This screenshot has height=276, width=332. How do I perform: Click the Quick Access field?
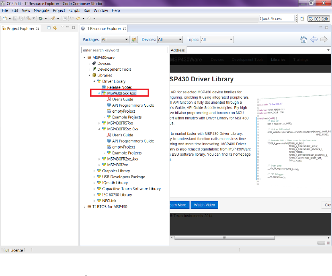277,19
